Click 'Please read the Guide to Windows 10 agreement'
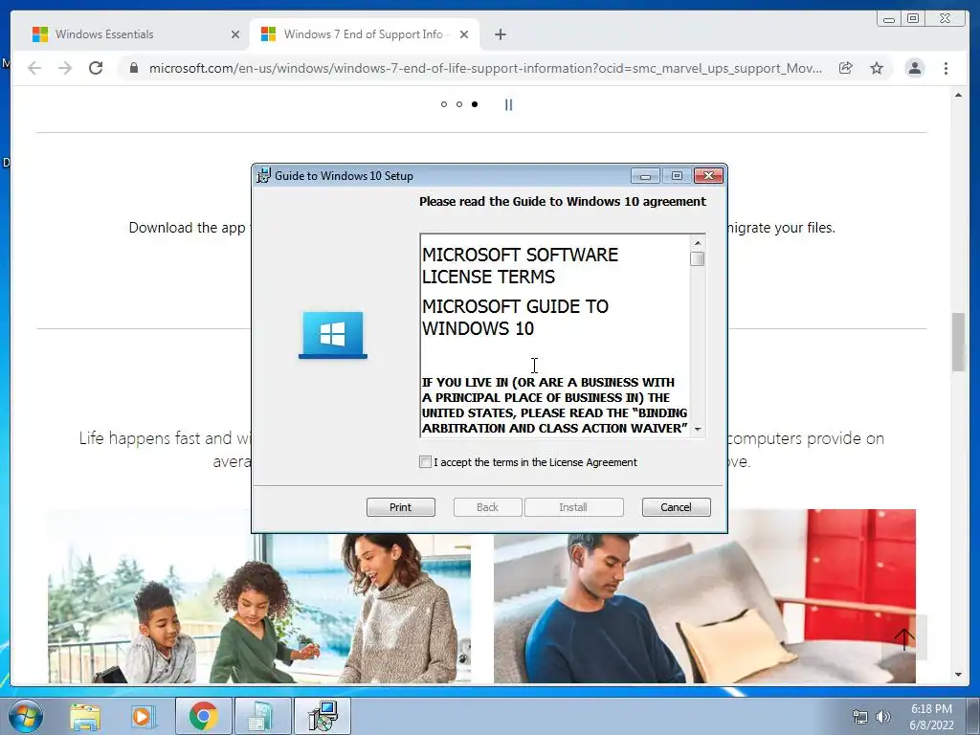980x735 pixels. [563, 201]
